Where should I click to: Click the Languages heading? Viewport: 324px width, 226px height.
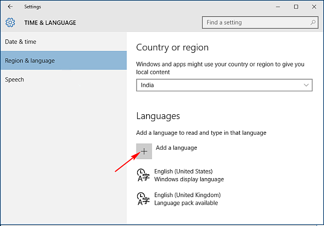coord(158,116)
